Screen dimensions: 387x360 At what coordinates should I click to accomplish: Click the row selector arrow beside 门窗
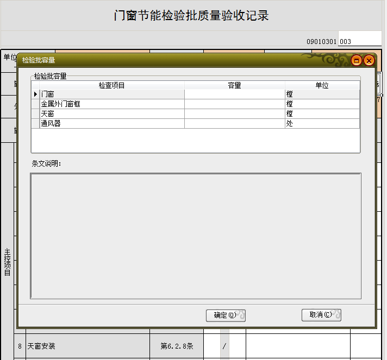(35, 94)
